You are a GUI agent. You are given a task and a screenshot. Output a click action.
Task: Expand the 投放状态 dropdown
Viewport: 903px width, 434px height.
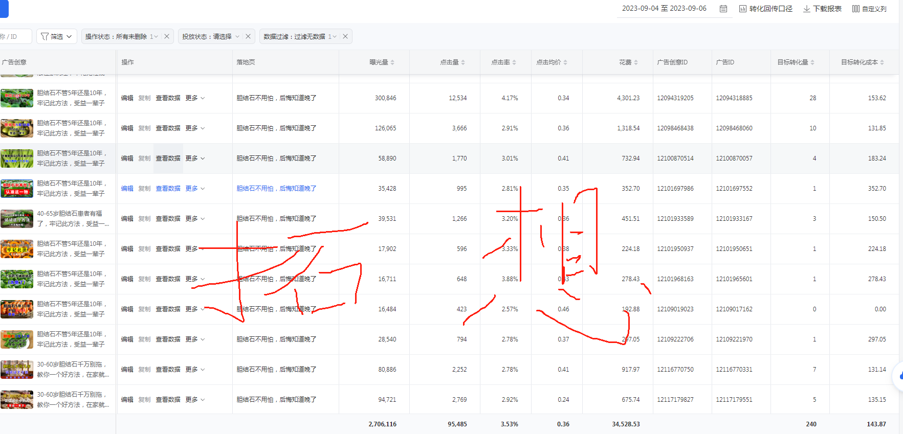[x=237, y=36]
